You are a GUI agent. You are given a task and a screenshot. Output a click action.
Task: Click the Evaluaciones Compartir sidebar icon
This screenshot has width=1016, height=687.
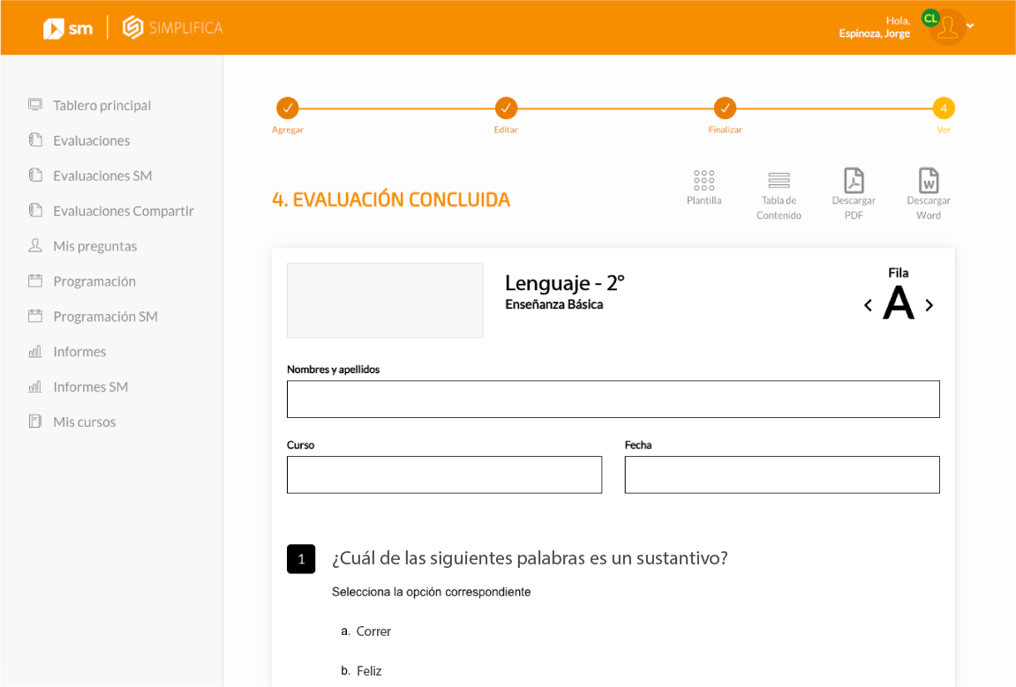[35, 210]
